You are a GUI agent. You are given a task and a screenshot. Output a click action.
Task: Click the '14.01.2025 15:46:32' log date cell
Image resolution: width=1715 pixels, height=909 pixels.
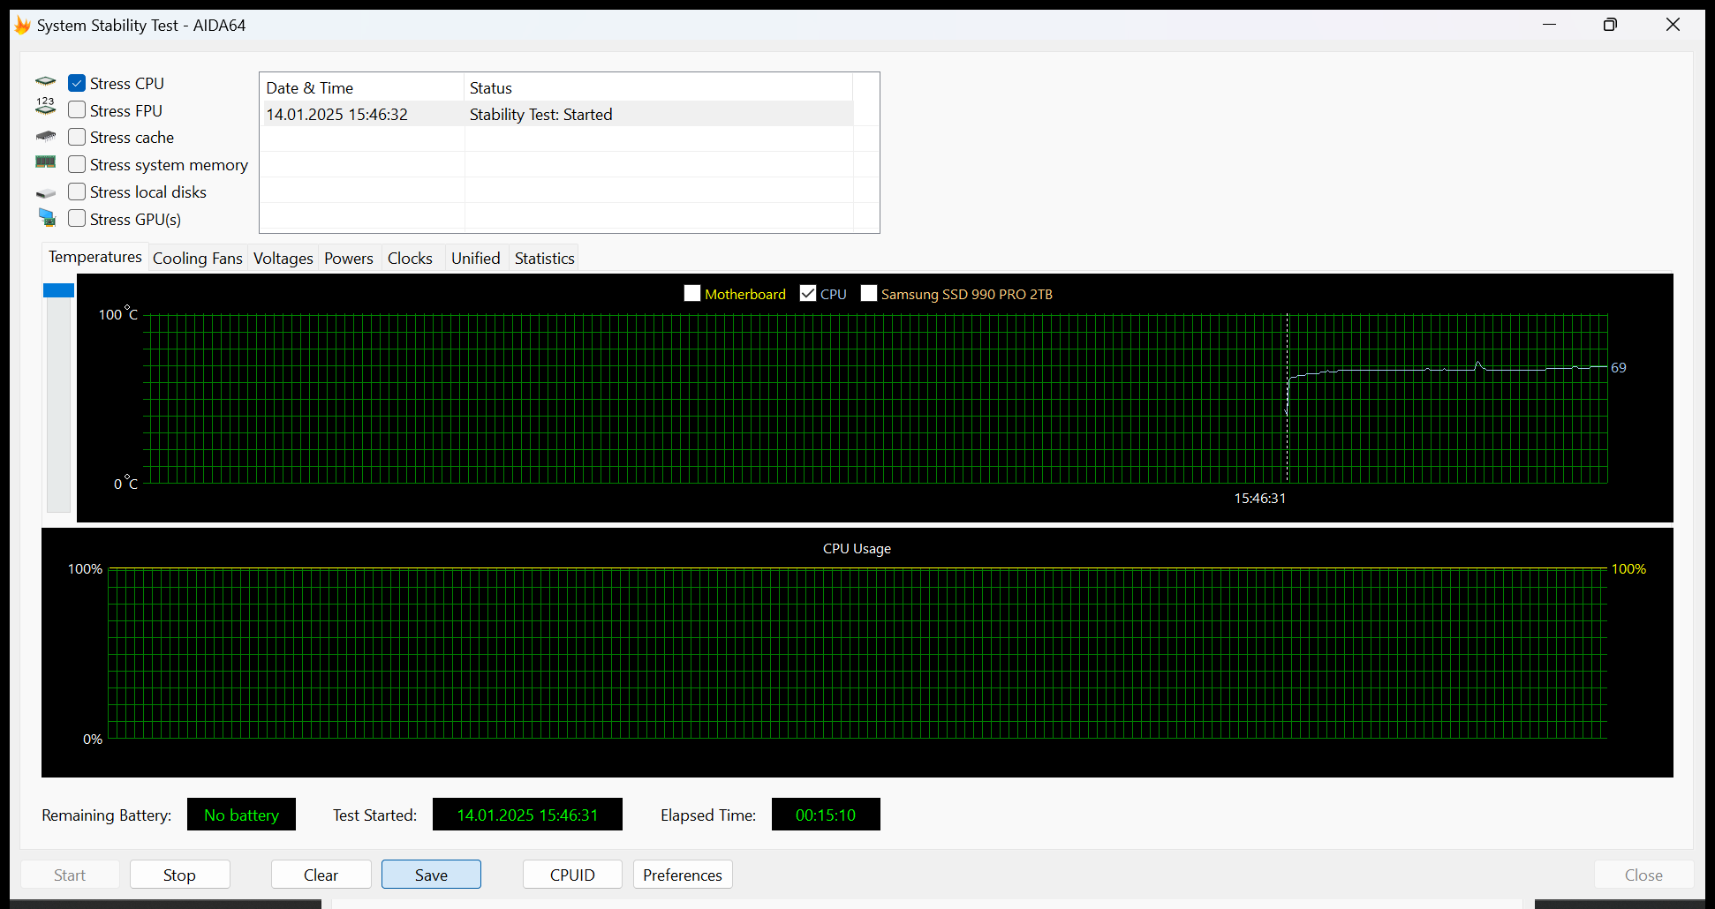click(337, 115)
